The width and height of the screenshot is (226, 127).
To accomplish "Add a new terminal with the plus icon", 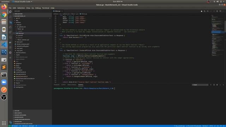I will 211,85.
